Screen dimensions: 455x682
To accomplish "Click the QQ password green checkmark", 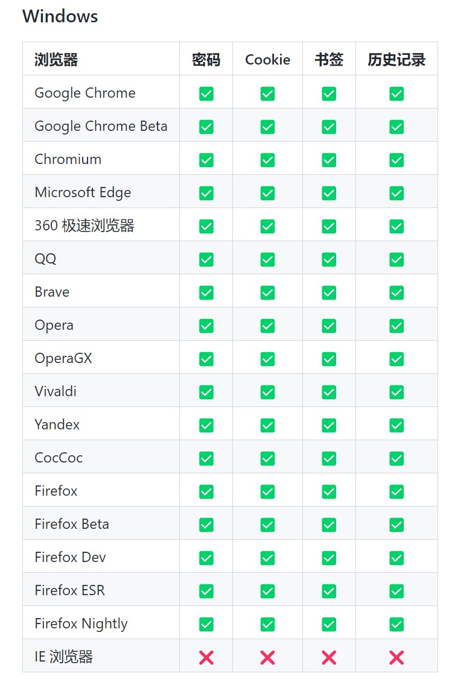I will (x=206, y=259).
